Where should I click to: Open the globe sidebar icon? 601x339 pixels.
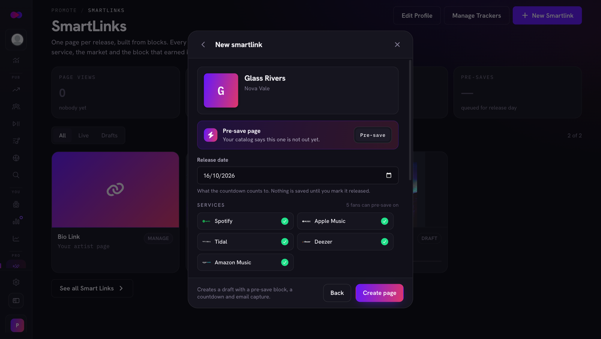click(x=16, y=158)
